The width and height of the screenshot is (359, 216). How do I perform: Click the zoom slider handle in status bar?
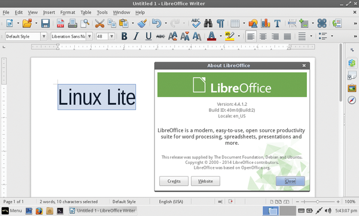tap(318, 202)
